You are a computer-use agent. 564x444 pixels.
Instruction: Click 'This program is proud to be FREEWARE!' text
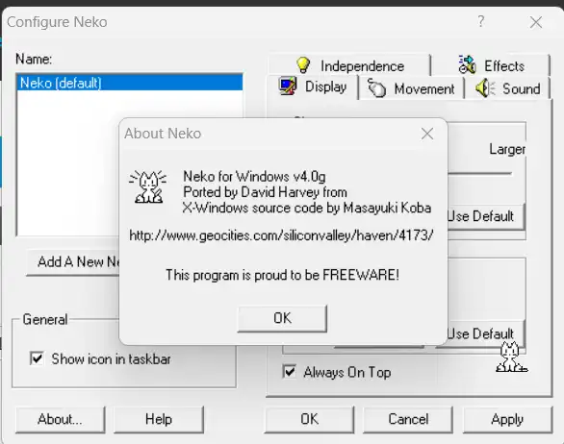(x=282, y=275)
